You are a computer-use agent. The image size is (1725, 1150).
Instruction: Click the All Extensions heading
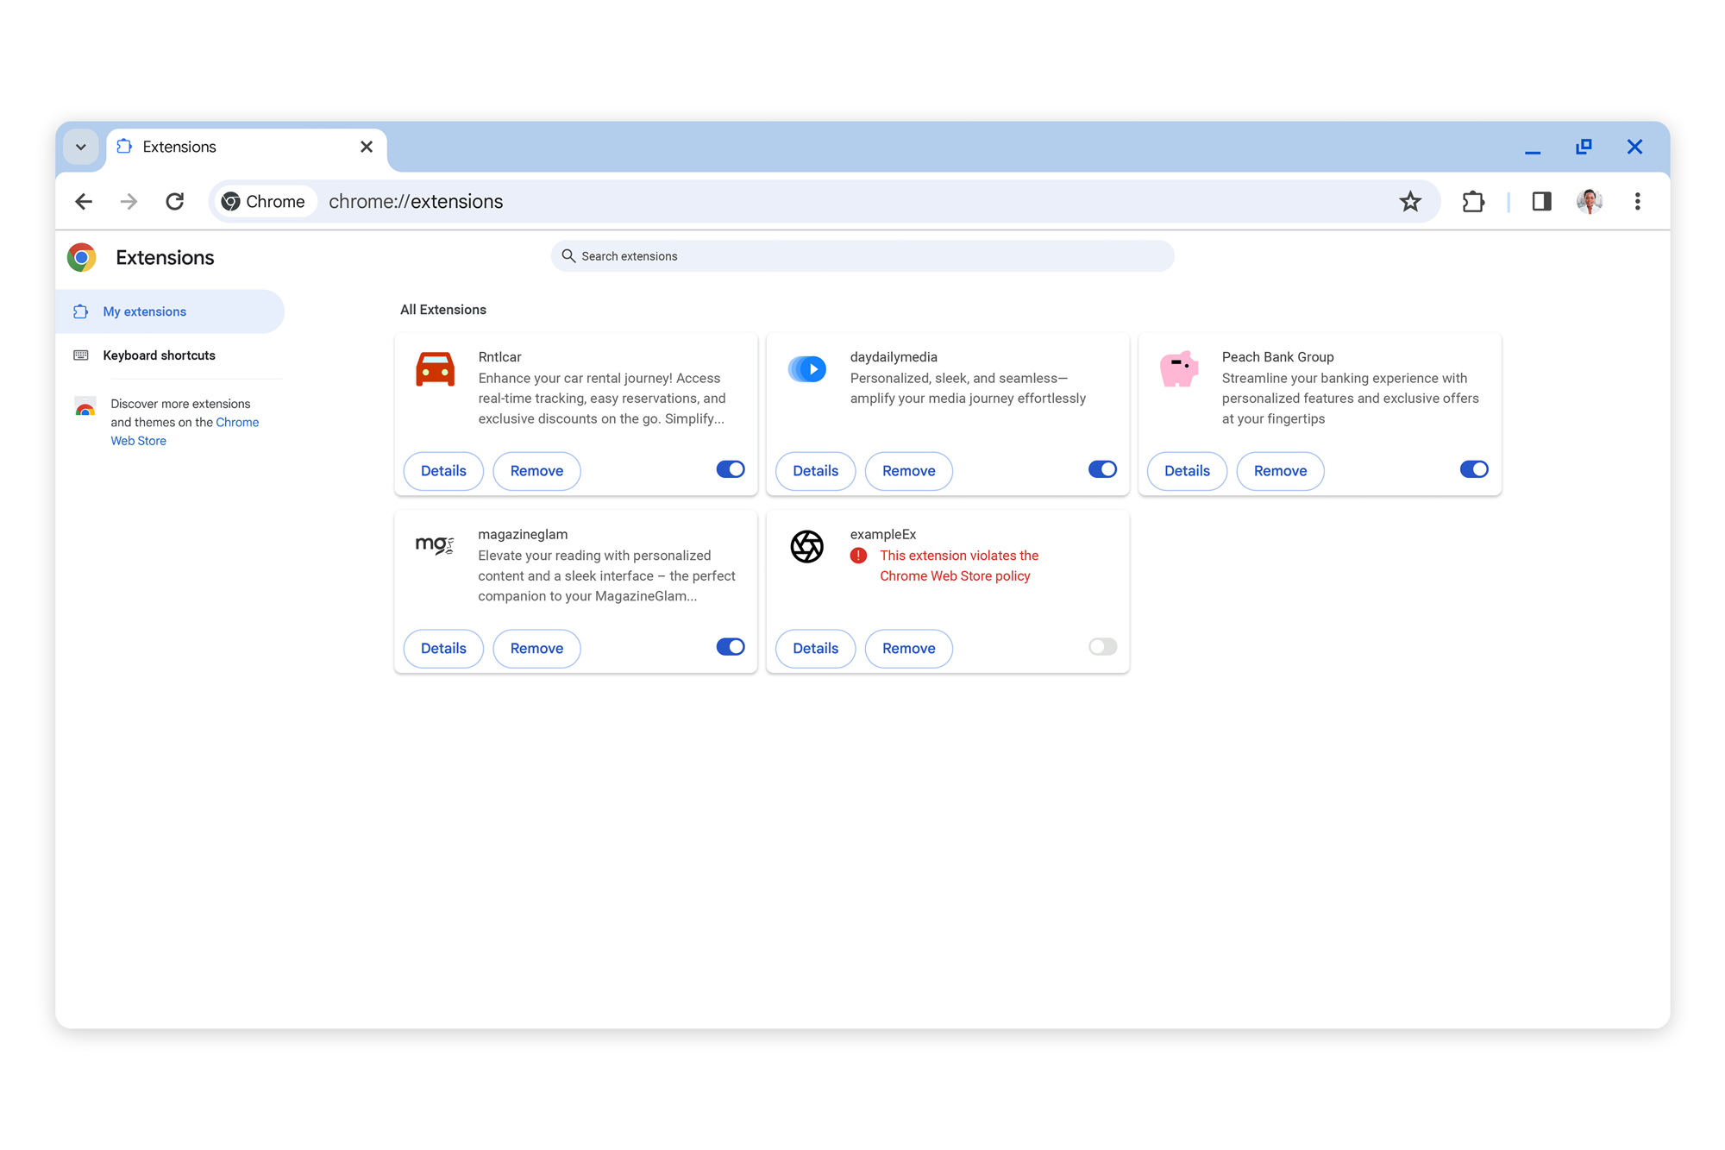443,310
